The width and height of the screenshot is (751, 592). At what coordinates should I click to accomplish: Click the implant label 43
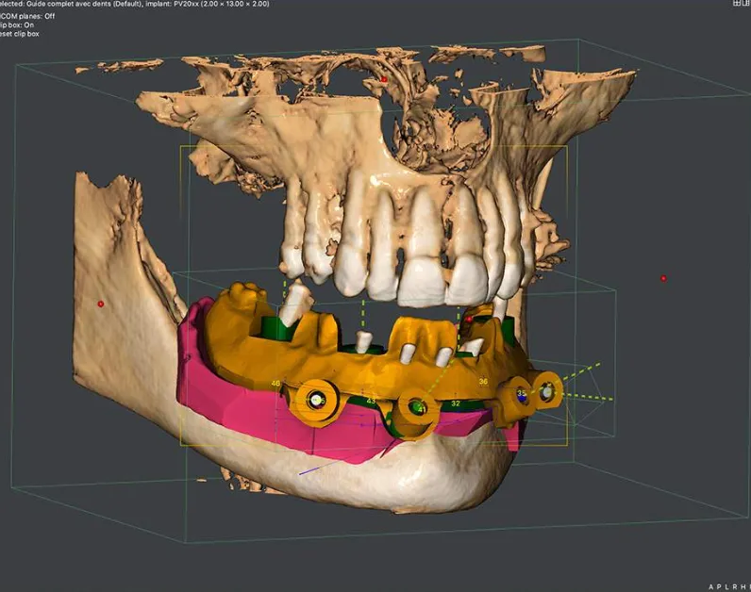[371, 401]
